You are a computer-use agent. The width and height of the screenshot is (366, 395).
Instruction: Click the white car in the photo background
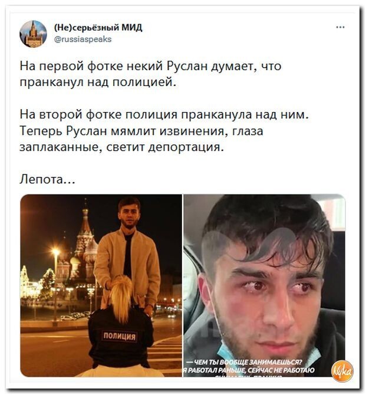pos(68,318)
